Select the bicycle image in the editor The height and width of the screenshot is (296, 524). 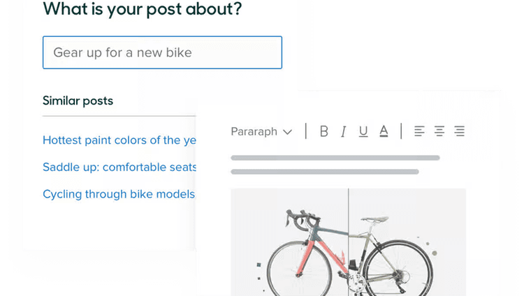(x=348, y=242)
